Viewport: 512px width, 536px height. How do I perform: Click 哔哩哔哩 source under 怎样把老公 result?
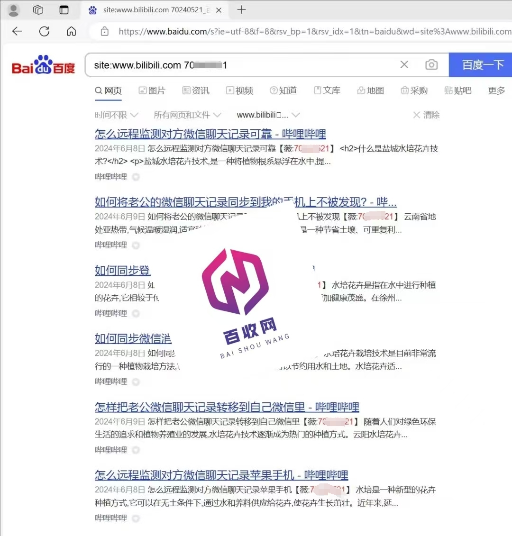pyautogui.click(x=111, y=450)
